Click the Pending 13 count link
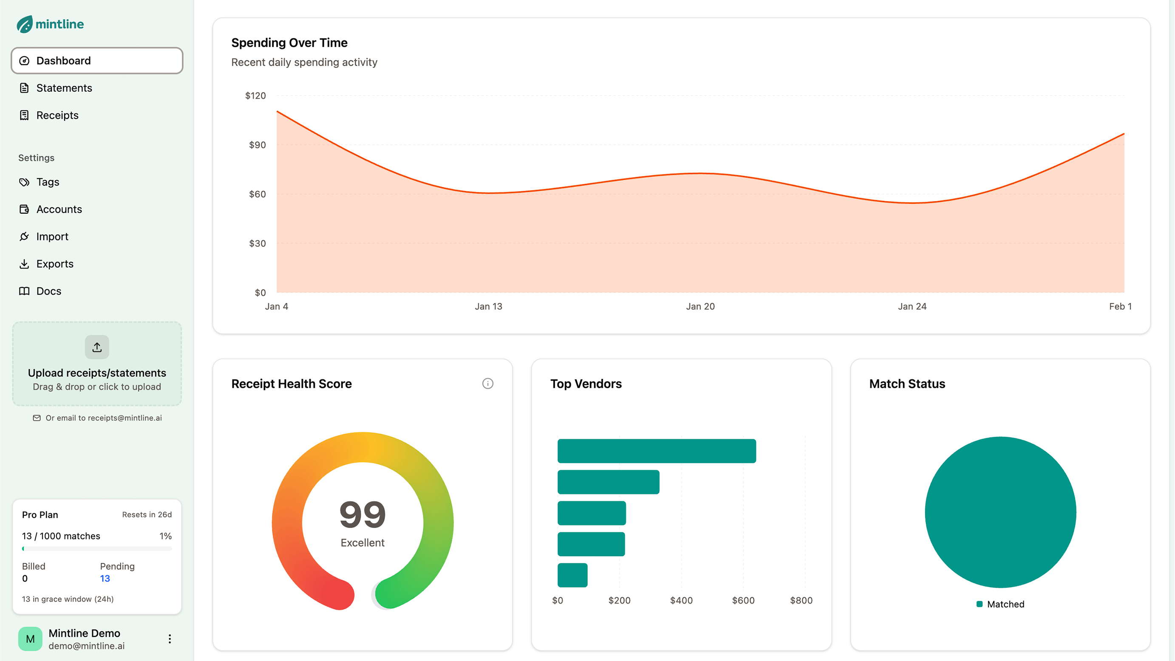 click(105, 579)
